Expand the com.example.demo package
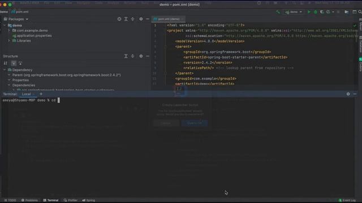Image resolution: width=362 pixels, height=203 pixels. click(x=9, y=30)
